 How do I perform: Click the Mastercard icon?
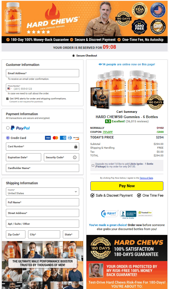[55, 138]
